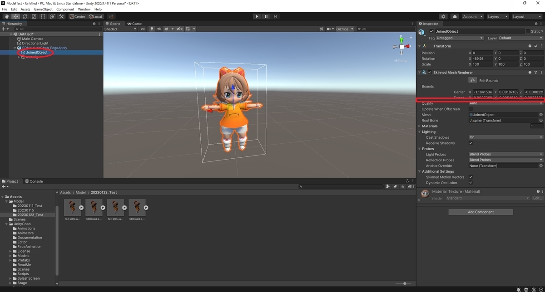Open the Tag dropdown
The image size is (545, 292).
click(x=460, y=38)
